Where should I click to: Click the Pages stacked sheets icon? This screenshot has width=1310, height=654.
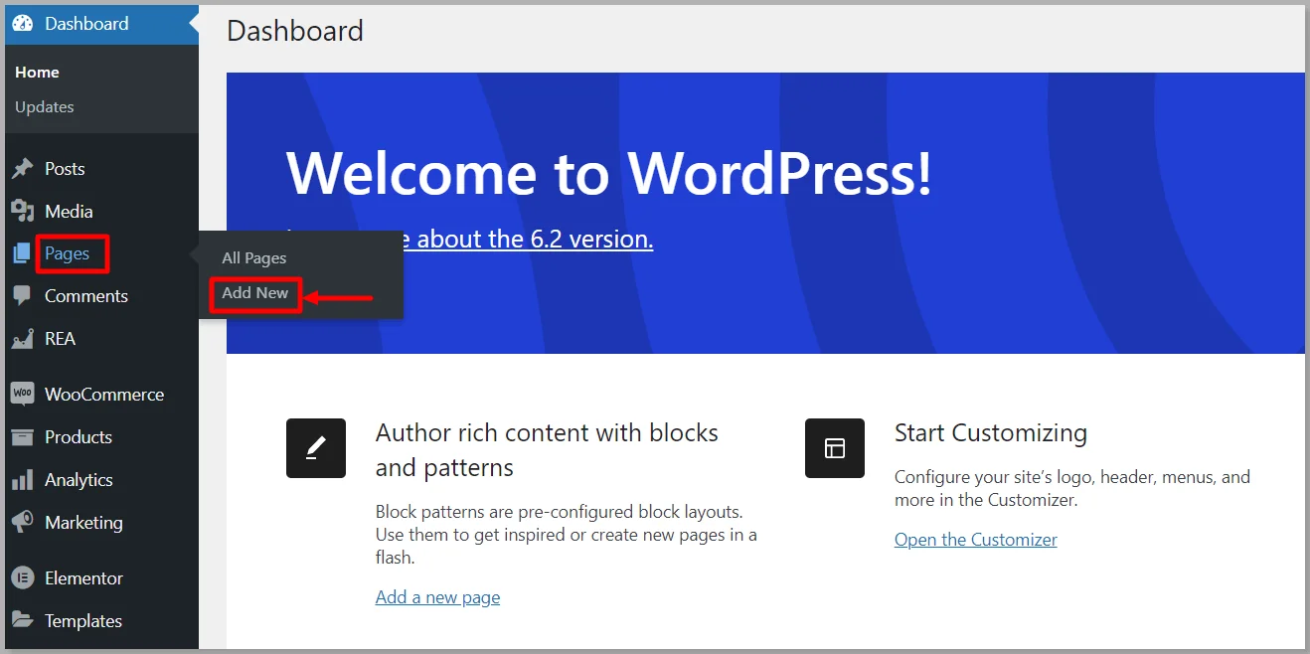[x=22, y=253]
